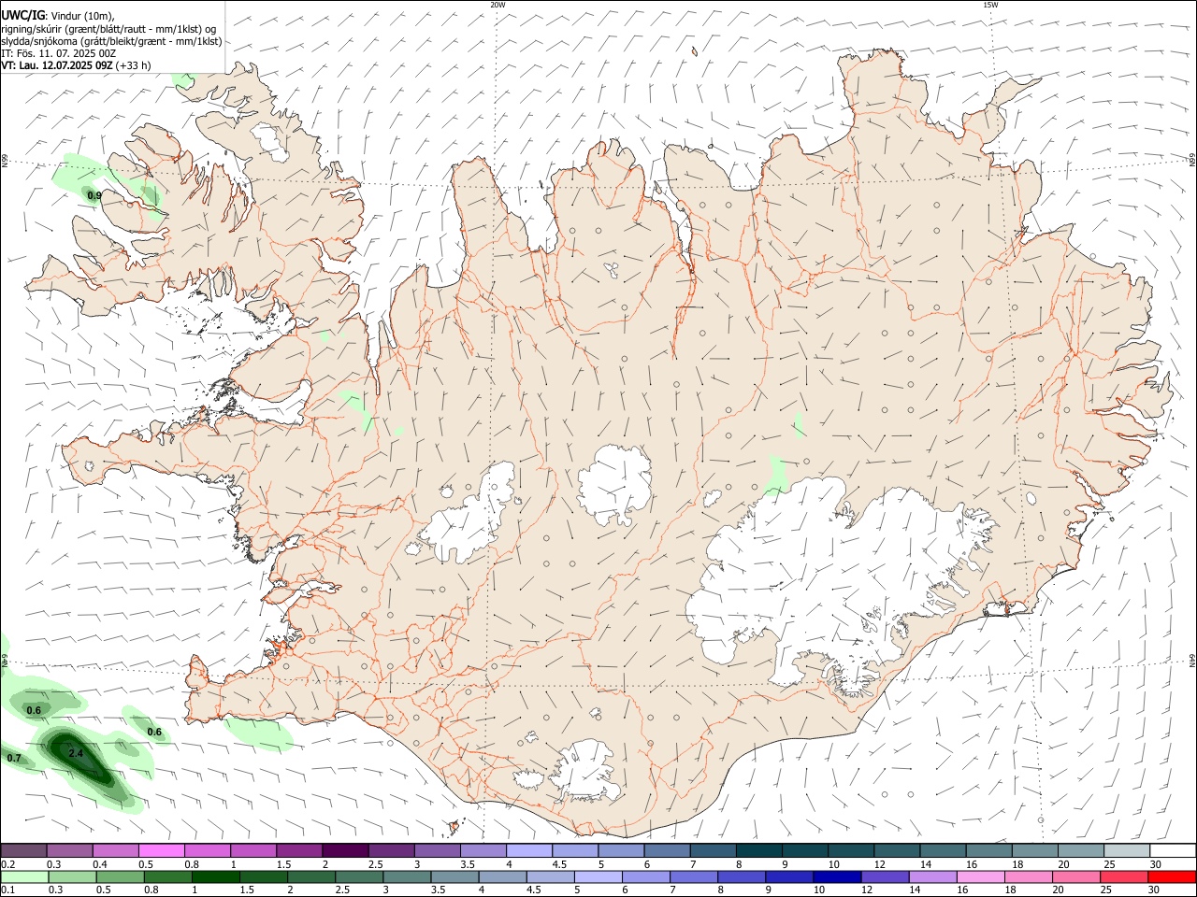The height and width of the screenshot is (897, 1197).
Task: Pick the green rain swatch labeled 0.5
Action: pyautogui.click(x=121, y=876)
